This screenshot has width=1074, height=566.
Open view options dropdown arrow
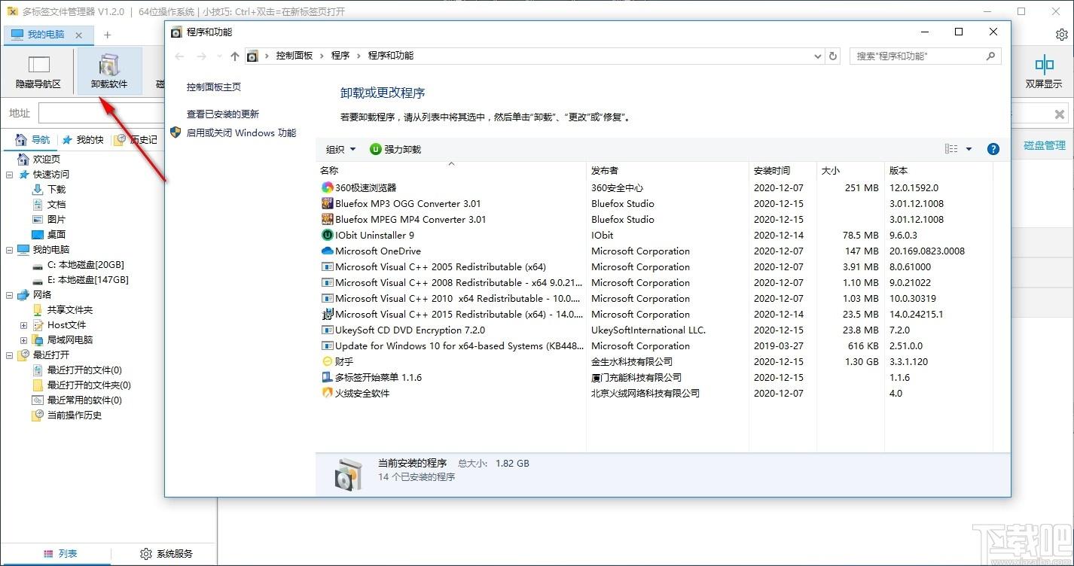pyautogui.click(x=969, y=149)
